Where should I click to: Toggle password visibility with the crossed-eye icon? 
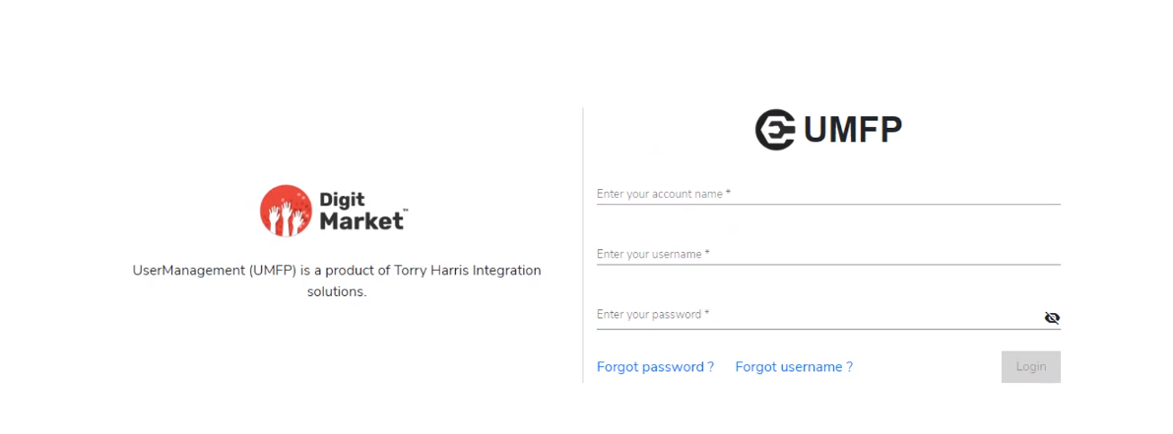coord(1052,318)
